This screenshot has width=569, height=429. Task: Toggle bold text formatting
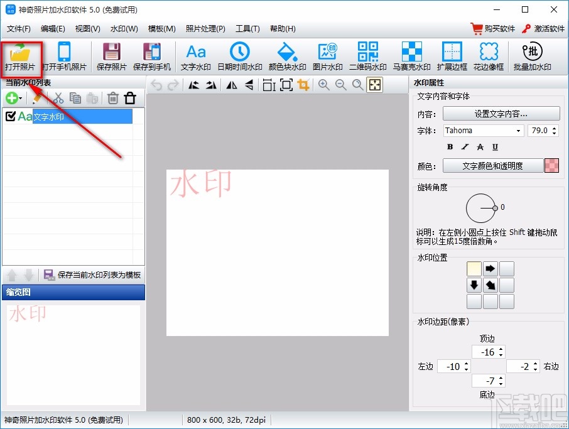pos(450,147)
